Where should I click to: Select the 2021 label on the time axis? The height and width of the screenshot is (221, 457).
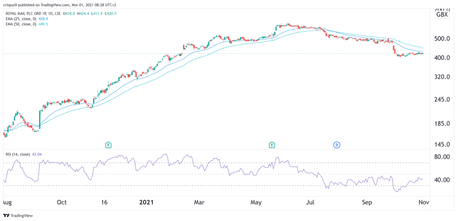point(147,202)
